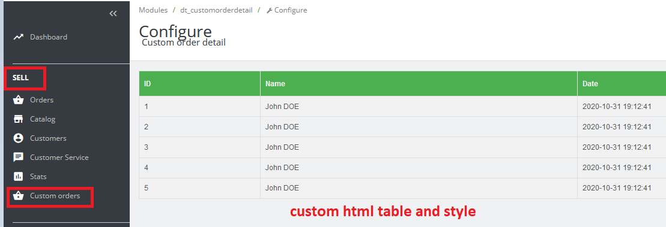
Task: Open the Dashboard menu item
Action: click(x=49, y=37)
